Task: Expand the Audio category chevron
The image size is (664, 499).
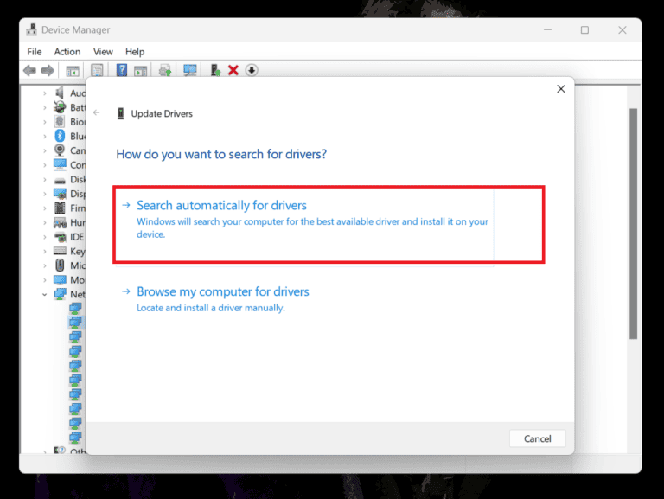Action: coord(45,93)
